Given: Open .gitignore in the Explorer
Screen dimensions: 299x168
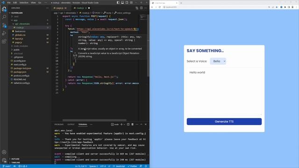Looking at the screenshot, I should click(x=18, y=57).
